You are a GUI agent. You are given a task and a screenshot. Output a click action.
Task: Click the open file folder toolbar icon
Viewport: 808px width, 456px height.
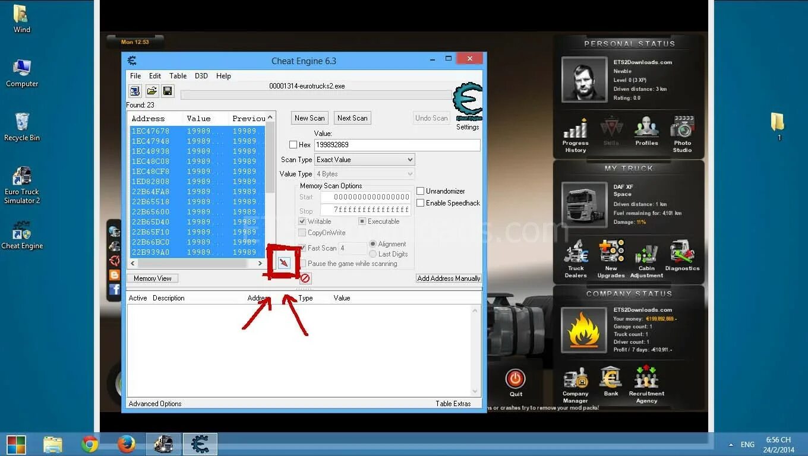click(151, 91)
